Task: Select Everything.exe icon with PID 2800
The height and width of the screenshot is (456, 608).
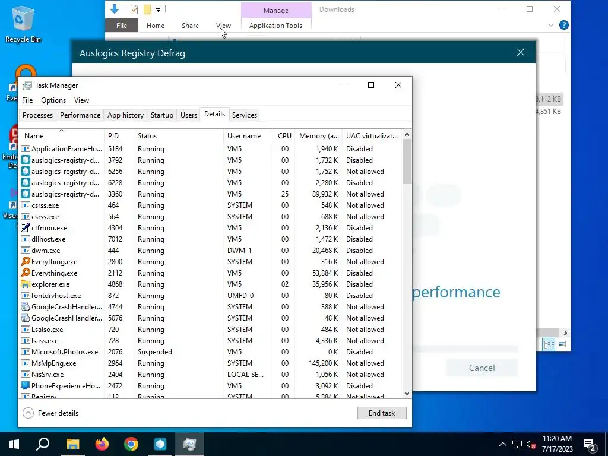Action: 26,262
